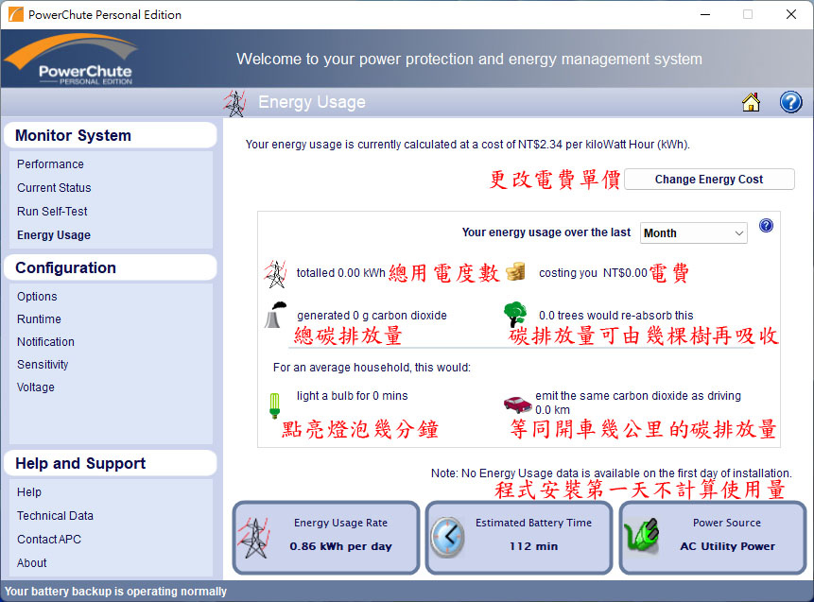814x602 pixels.
Task: Click 'costing you NT$0.00' text
Action: pyautogui.click(x=593, y=273)
